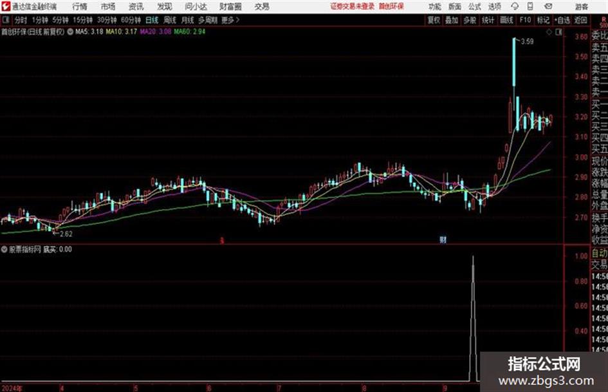Click the 复权 toolbar button
This screenshot has width=608, height=392.
(x=434, y=20)
